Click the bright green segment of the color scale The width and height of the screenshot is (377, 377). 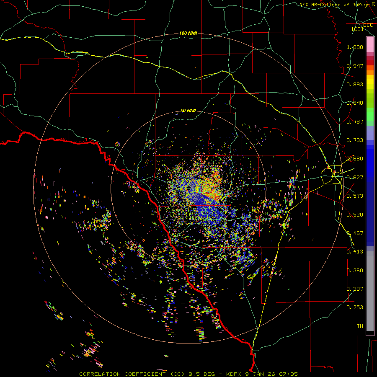click(370, 115)
